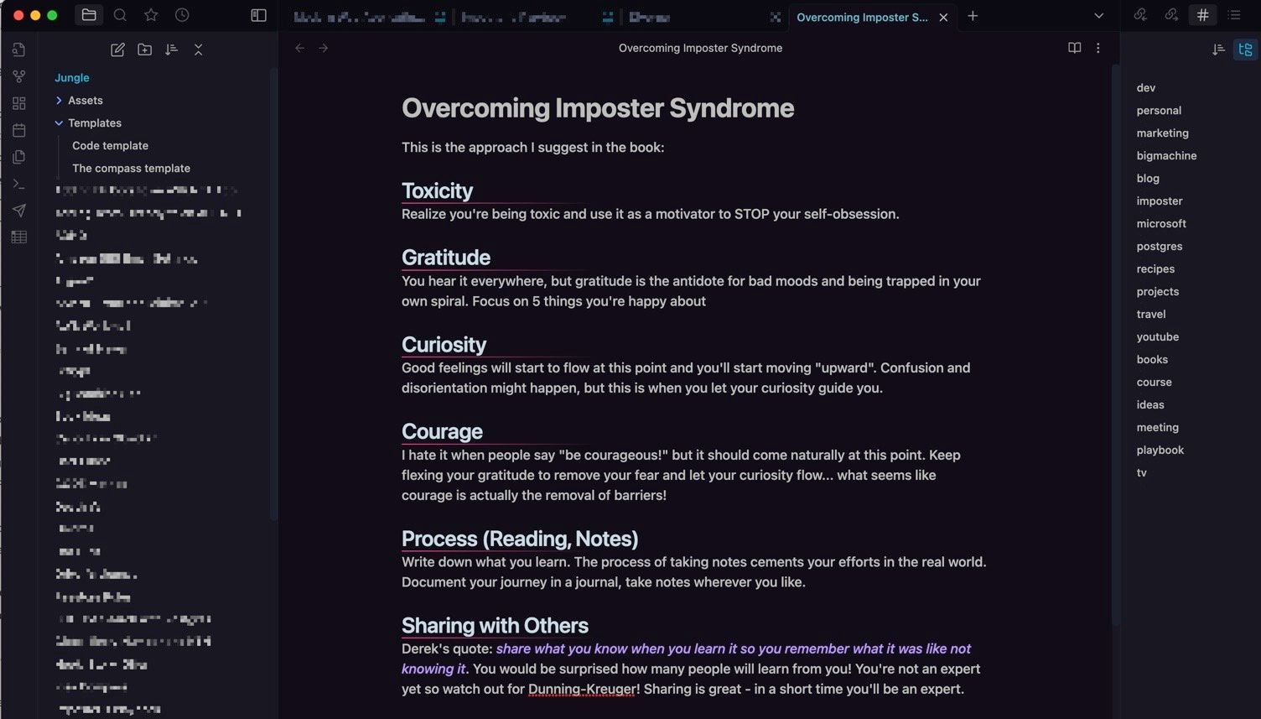Expand the Assets folder
The width and height of the screenshot is (1261, 719).
[59, 101]
